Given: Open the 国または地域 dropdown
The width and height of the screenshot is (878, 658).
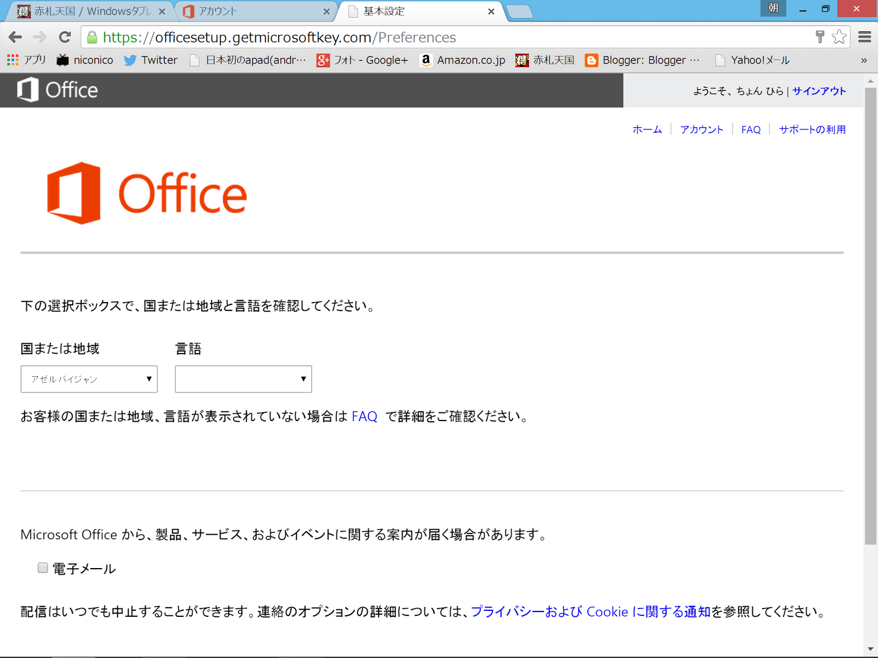Looking at the screenshot, I should click(89, 379).
